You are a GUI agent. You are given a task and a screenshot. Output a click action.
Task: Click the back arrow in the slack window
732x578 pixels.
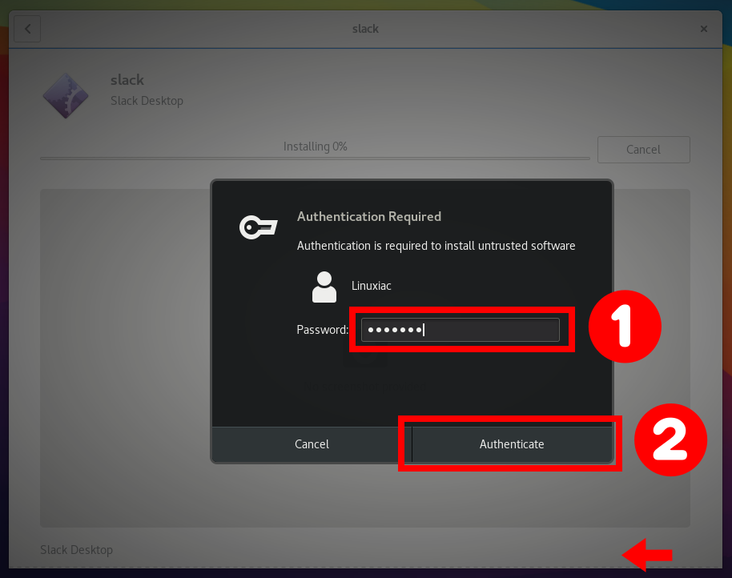27,29
